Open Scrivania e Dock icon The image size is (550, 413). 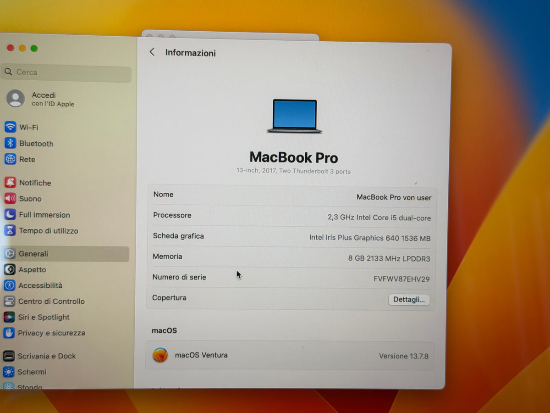click(x=9, y=356)
